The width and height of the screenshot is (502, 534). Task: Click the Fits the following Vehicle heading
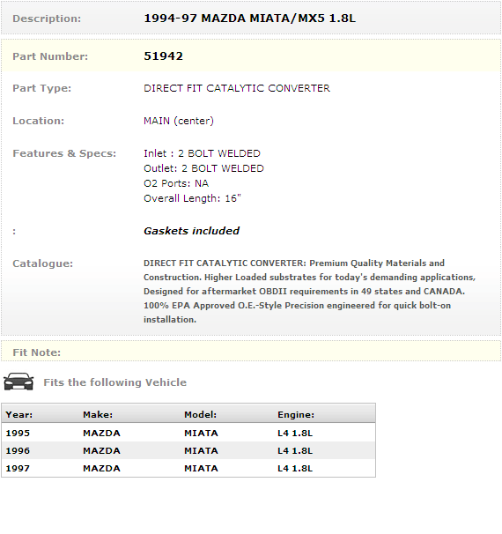click(115, 382)
